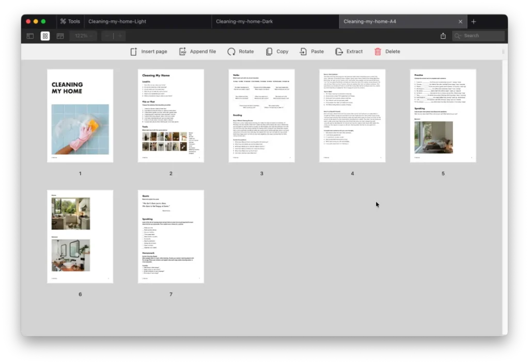Toggle the sidebar panel view

click(30, 36)
